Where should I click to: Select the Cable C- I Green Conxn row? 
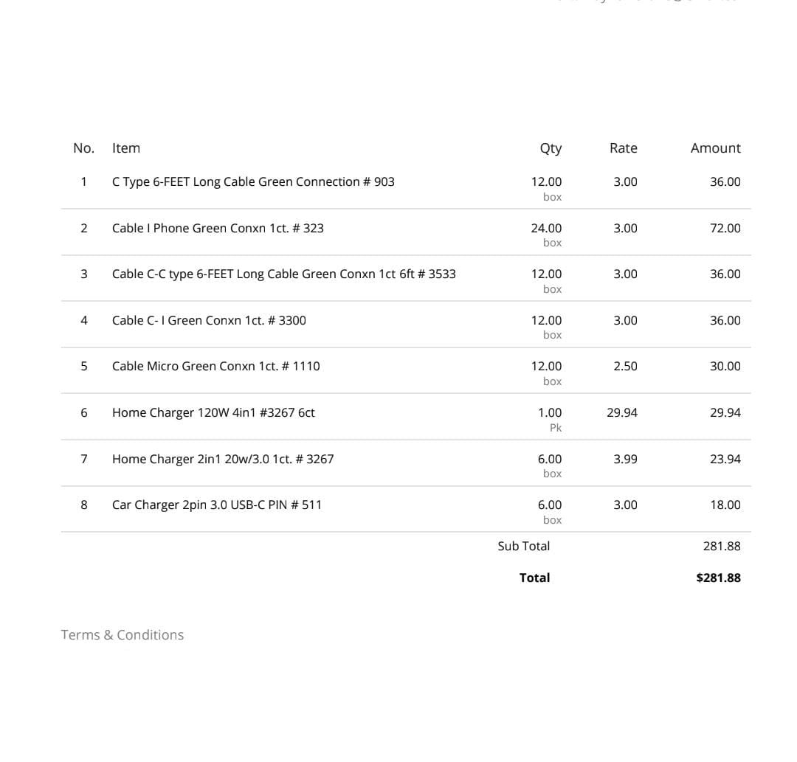[209, 321]
